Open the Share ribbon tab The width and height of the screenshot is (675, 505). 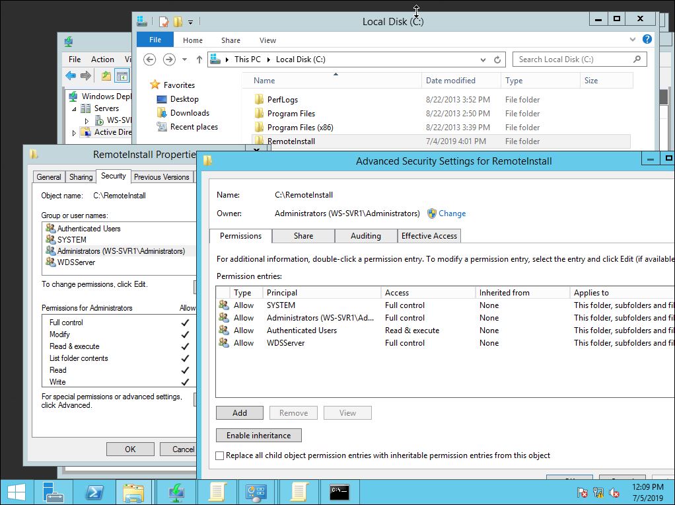(231, 40)
